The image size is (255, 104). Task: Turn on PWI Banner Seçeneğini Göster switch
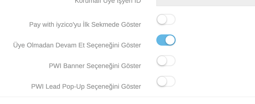point(166,61)
